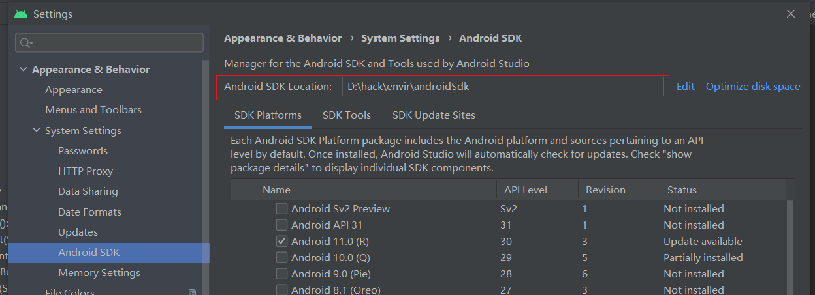
Task: Click the 'Partially installed' status text
Action: (x=703, y=258)
